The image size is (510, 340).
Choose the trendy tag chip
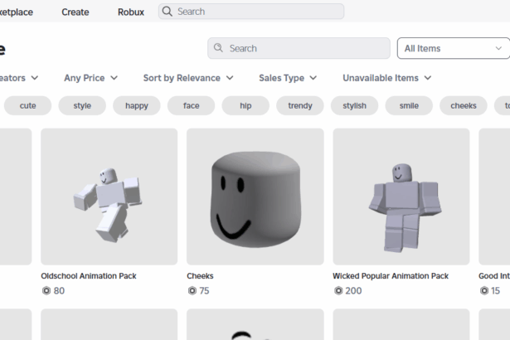(300, 106)
